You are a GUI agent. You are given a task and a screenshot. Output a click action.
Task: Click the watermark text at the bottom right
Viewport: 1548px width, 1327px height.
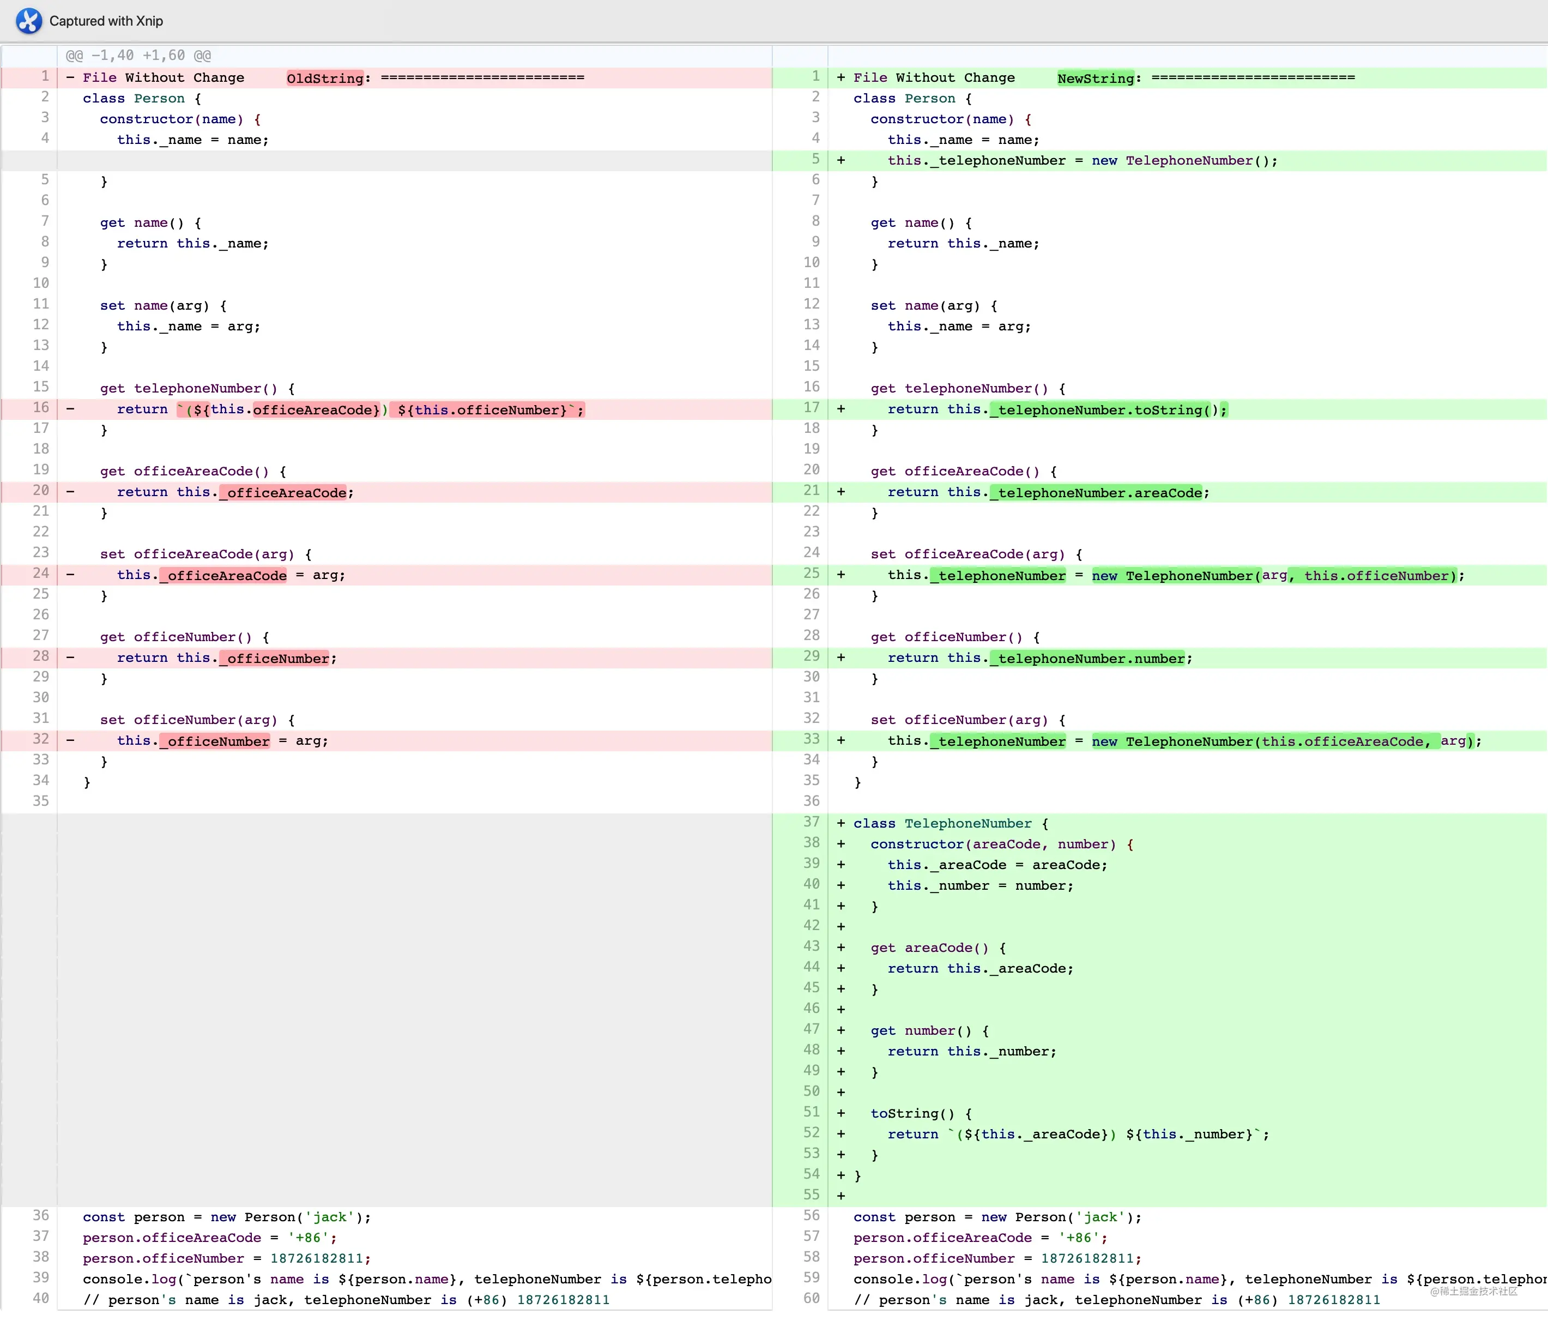1473,1291
